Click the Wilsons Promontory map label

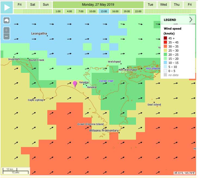(104, 131)
